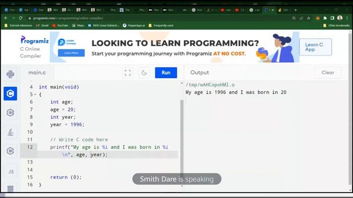Place cursor on 'year = 1996;' line
Viewport: 353px width, 198px height.
pos(67,125)
